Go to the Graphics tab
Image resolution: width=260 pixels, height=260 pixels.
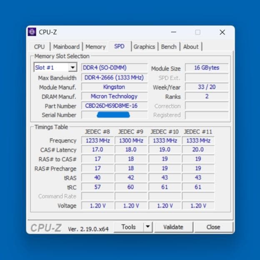[x=144, y=47]
